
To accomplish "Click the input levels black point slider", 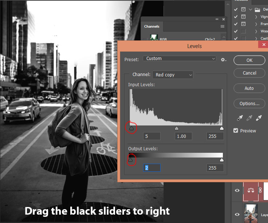I will 131,128.
